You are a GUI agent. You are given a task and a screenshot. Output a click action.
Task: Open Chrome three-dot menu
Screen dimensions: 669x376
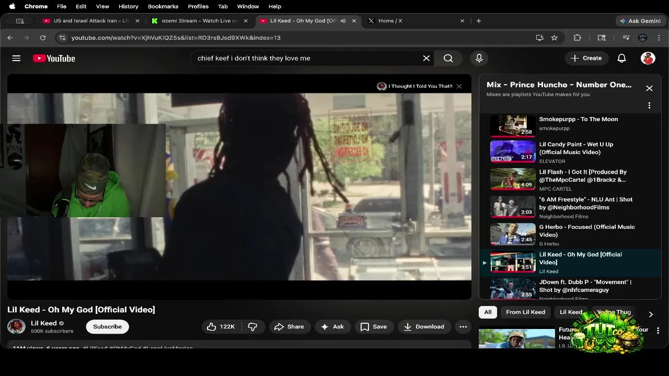[x=660, y=38]
